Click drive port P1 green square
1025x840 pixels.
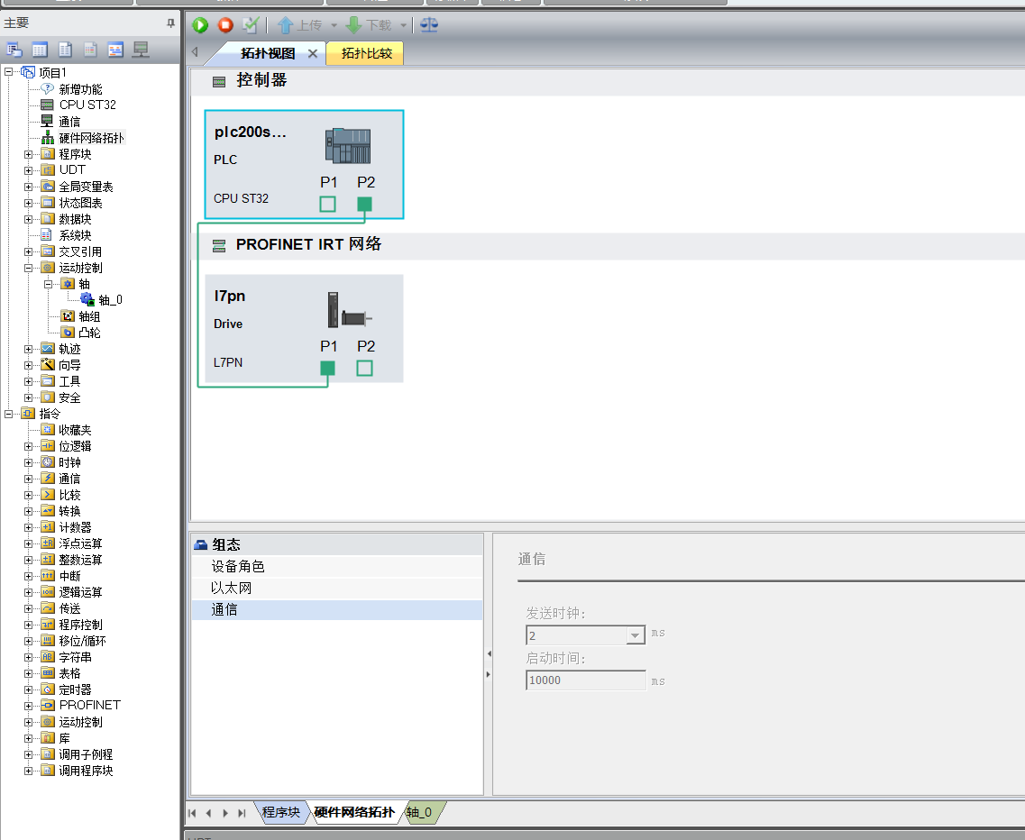click(x=328, y=368)
